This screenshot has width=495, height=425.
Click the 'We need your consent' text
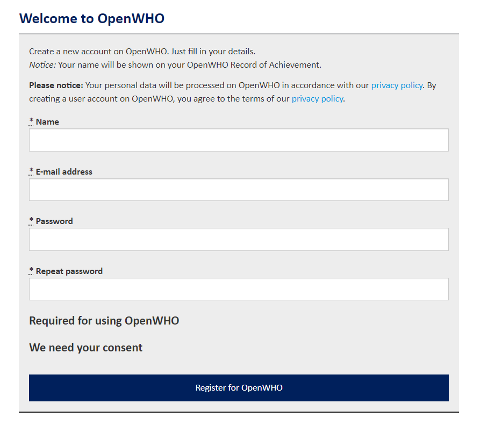(x=85, y=348)
